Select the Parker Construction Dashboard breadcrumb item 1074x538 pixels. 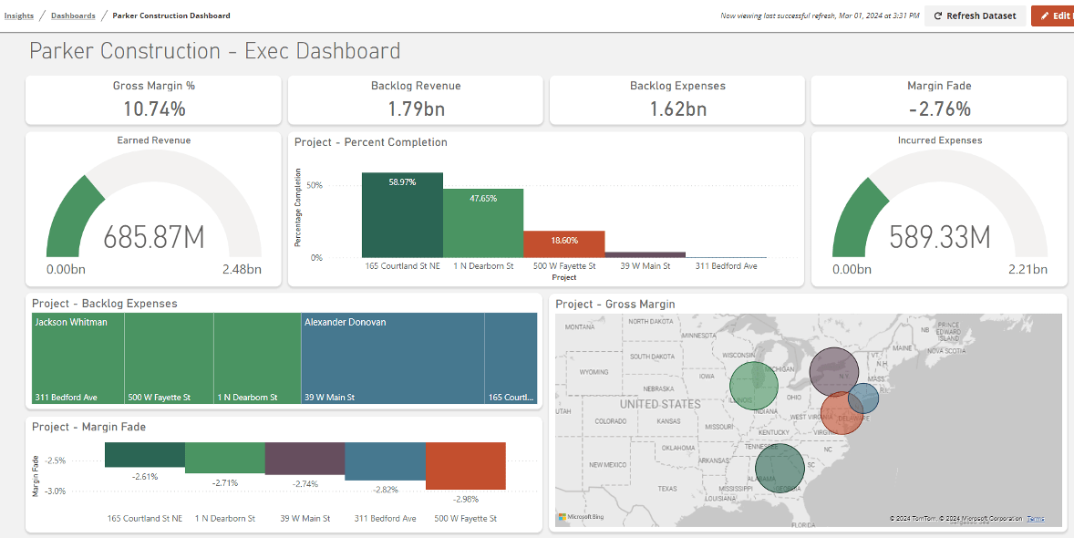click(170, 16)
